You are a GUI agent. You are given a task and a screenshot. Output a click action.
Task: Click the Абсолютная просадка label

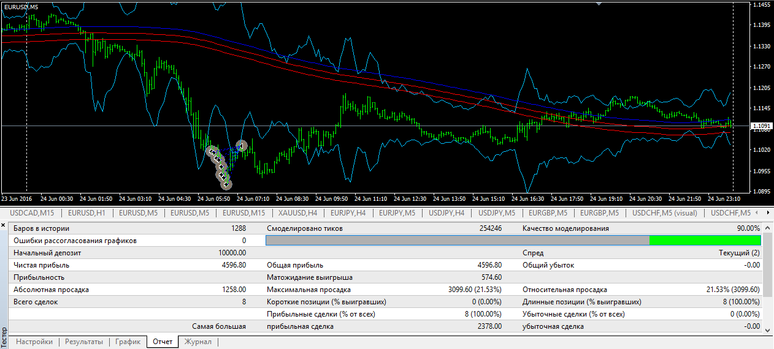point(51,290)
